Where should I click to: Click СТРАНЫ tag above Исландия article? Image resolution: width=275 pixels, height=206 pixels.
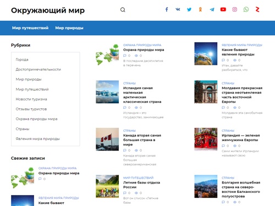pos(129,83)
